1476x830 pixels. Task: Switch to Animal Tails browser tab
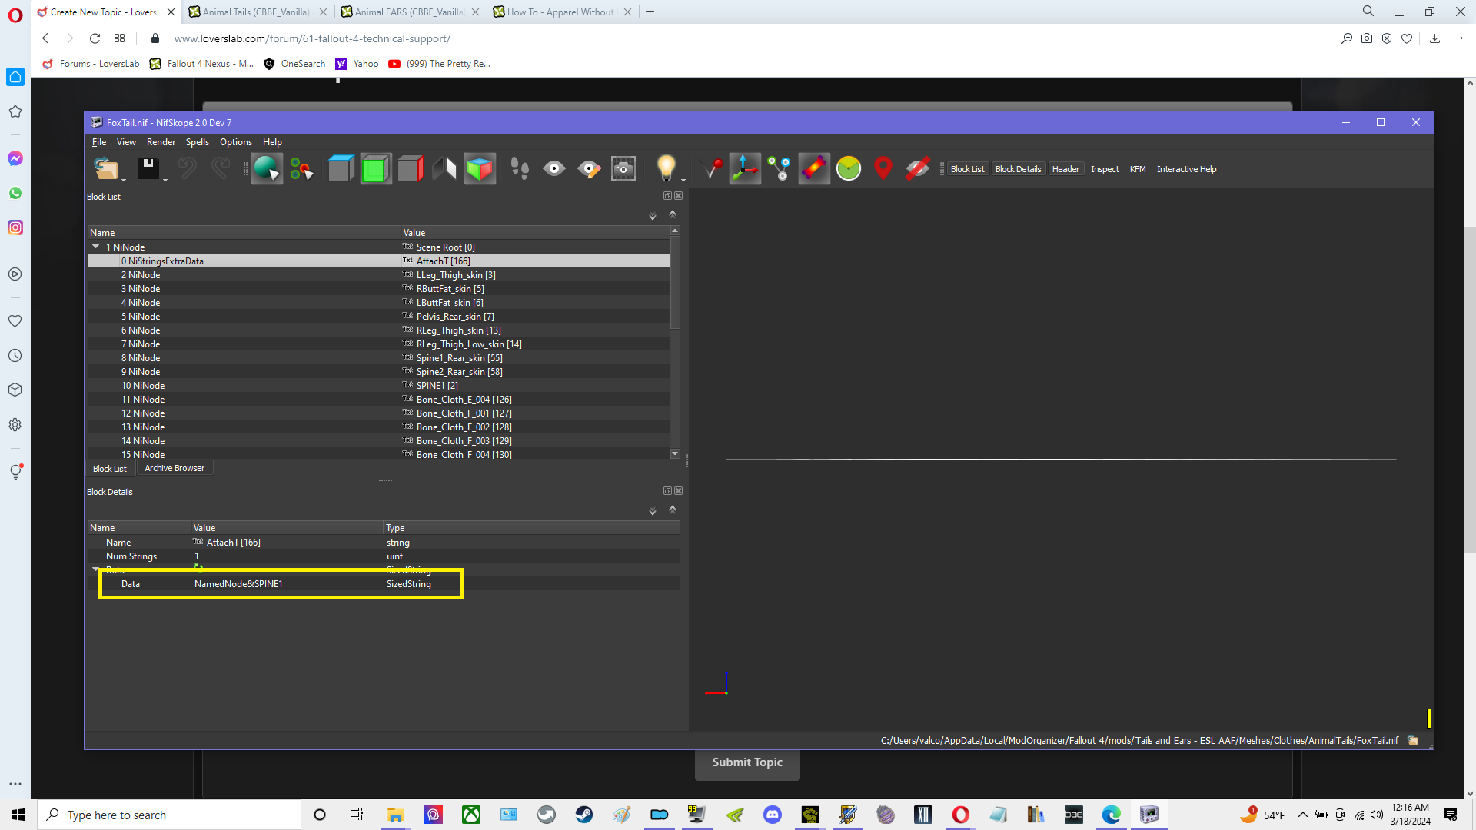pos(257,12)
